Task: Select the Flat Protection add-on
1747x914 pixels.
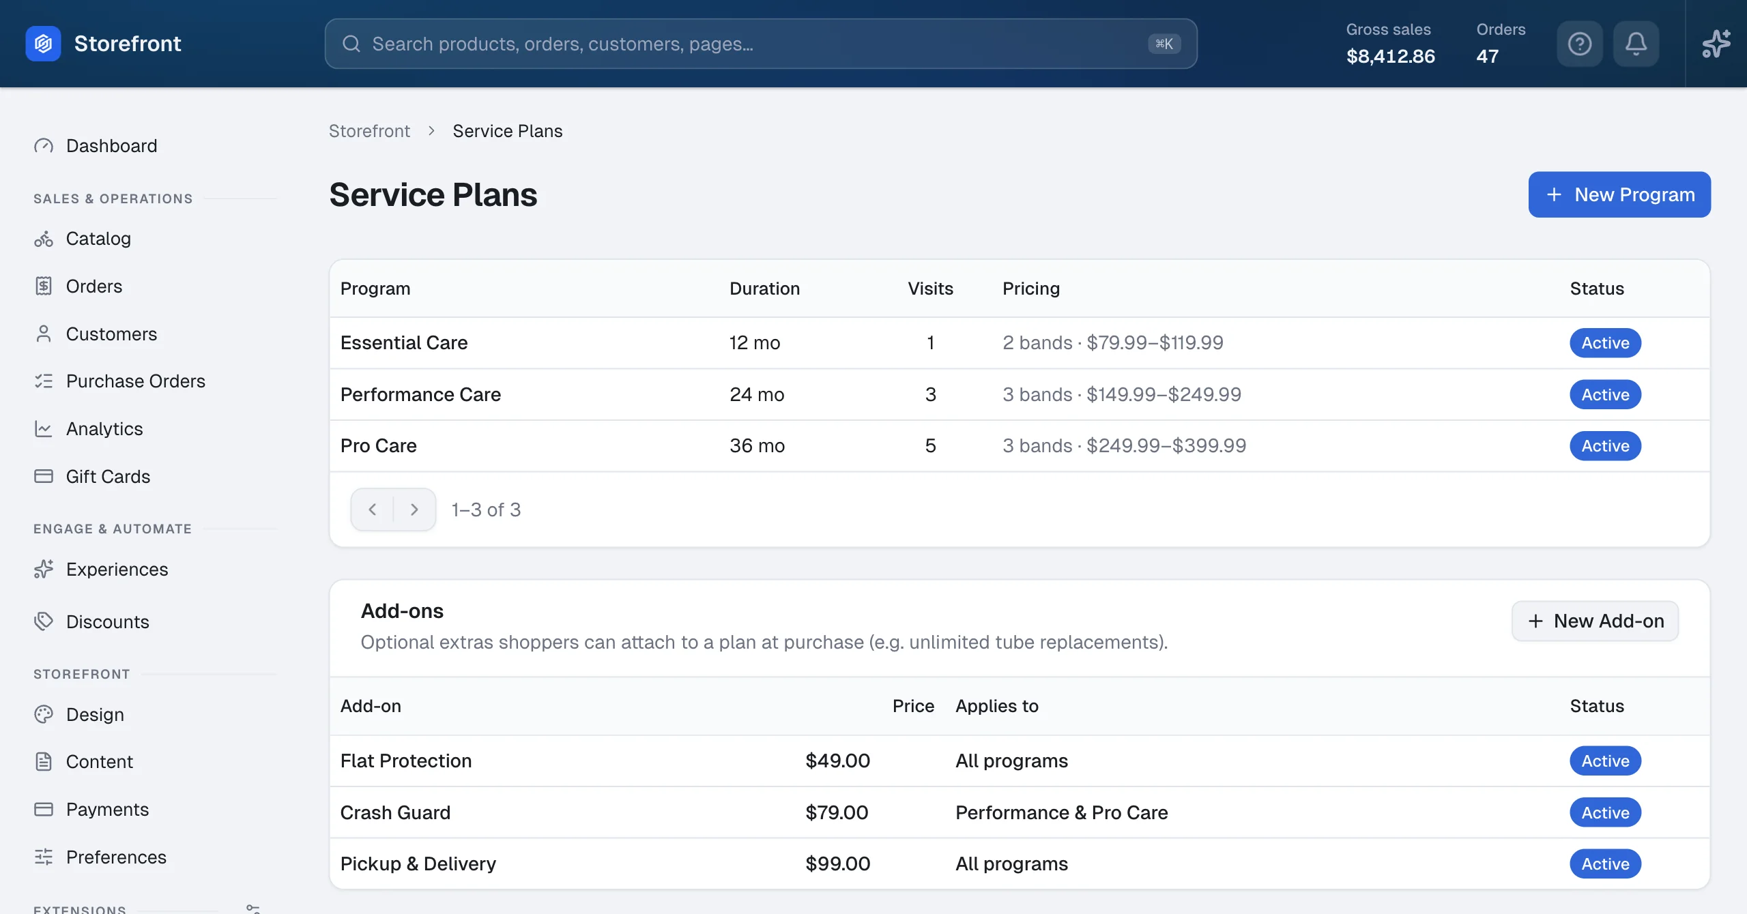Action: point(1020,761)
